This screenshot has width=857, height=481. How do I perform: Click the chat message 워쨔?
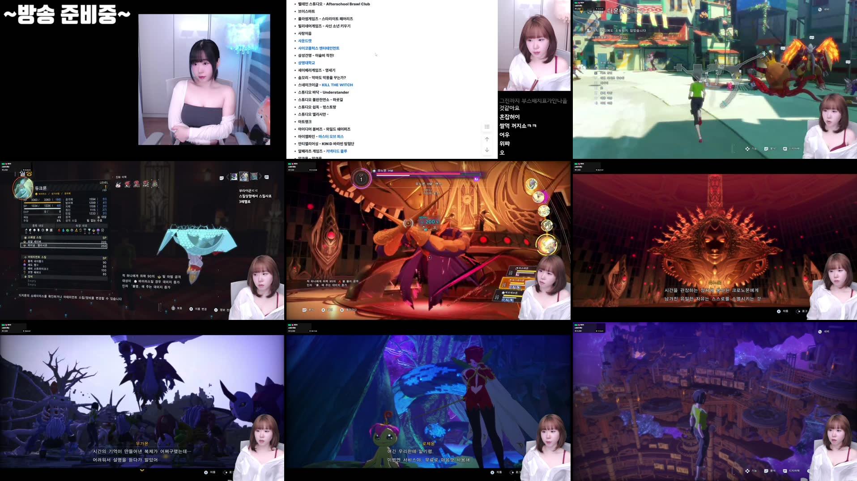point(504,144)
